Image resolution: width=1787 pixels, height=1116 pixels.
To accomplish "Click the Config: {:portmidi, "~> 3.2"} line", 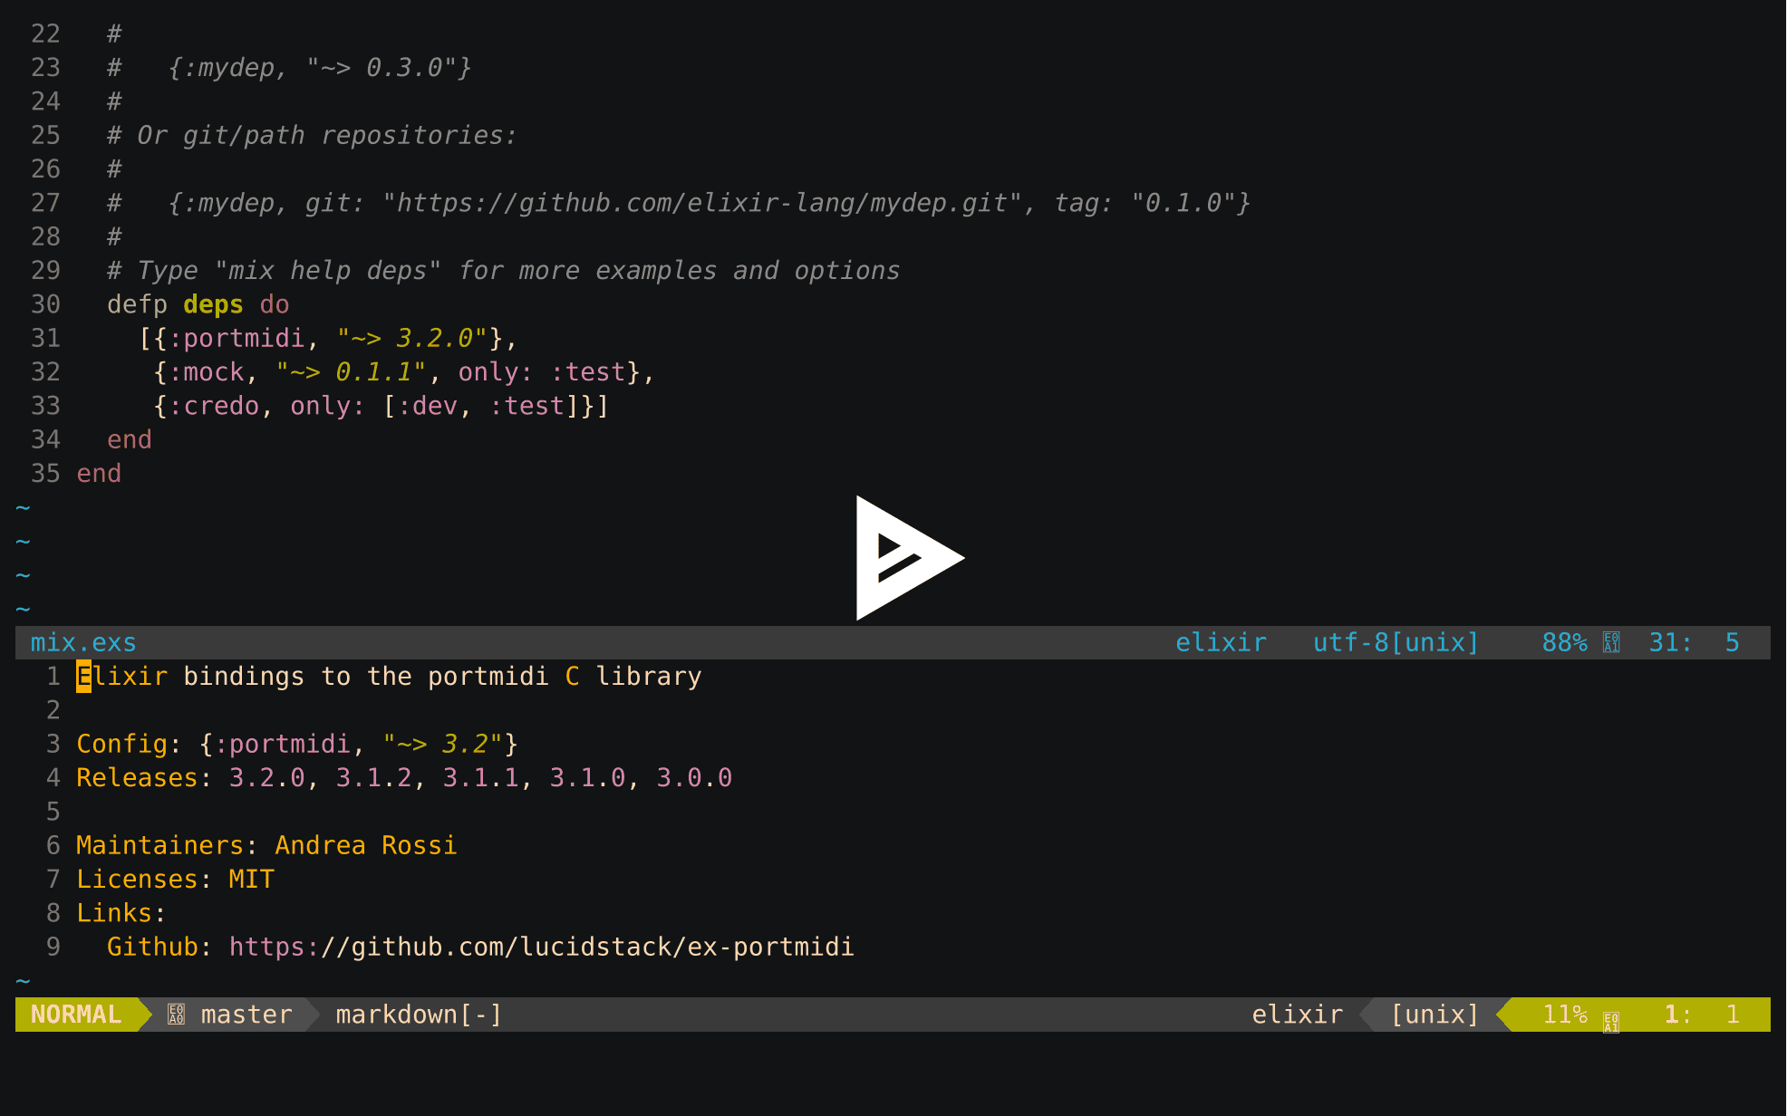I will point(297,744).
